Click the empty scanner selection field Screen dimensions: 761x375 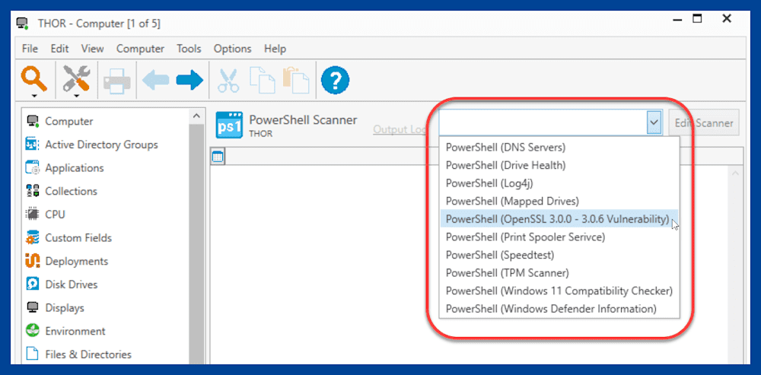pyautogui.click(x=543, y=122)
